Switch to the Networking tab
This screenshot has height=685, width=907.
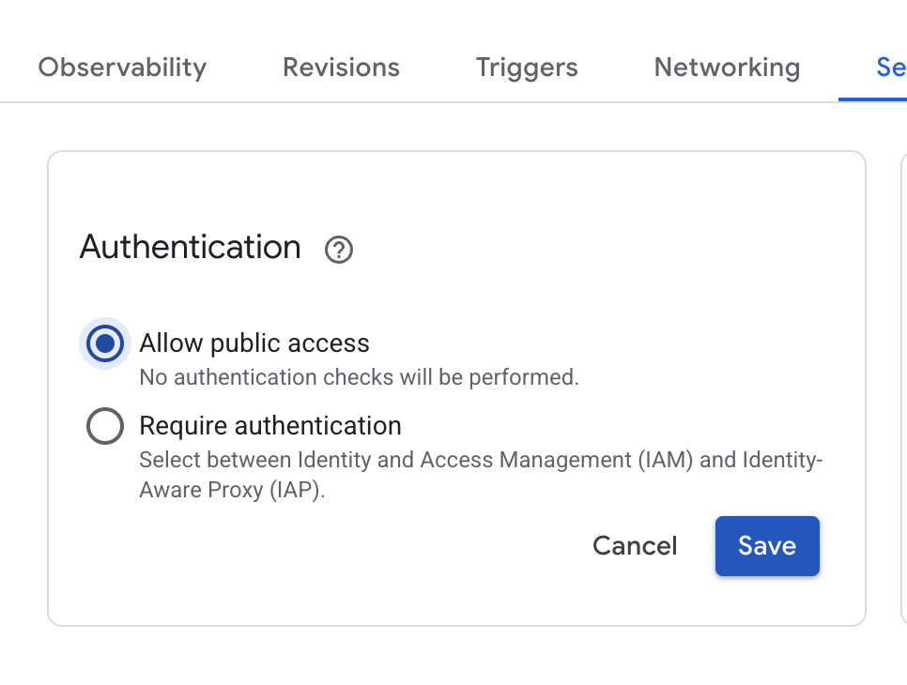(727, 68)
